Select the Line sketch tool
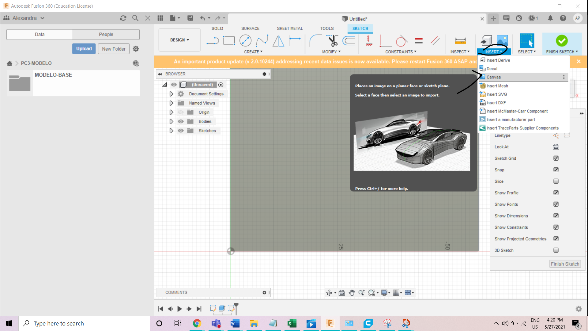Screen dimensions: 588x331 [213, 41]
